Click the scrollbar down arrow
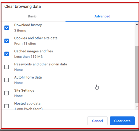 coord(137,107)
